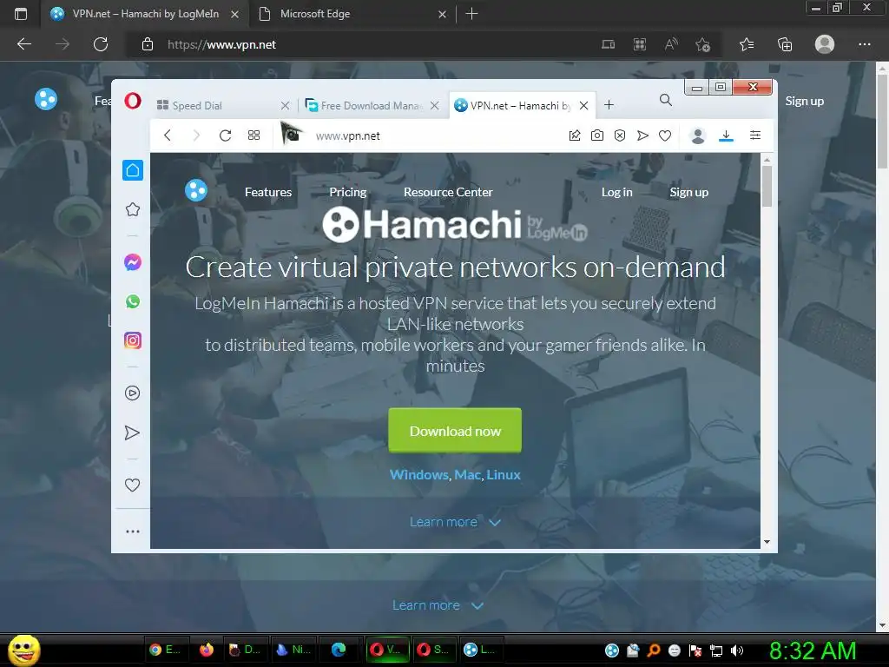Close Free Download Manager tab
889x667 pixels.
tap(434, 105)
